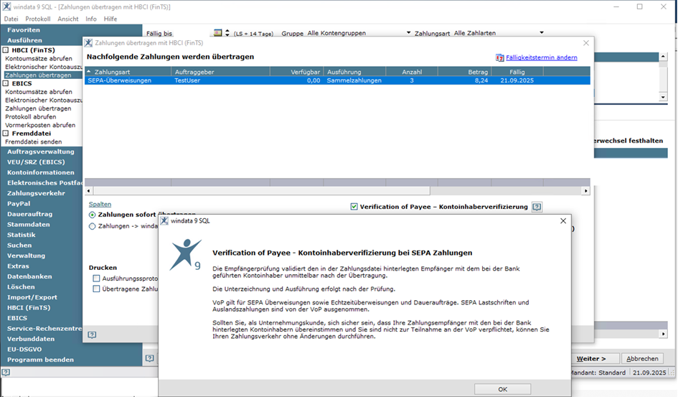Close the windata 9 SQL info dialog
The height and width of the screenshot is (397, 678).
tap(562, 221)
